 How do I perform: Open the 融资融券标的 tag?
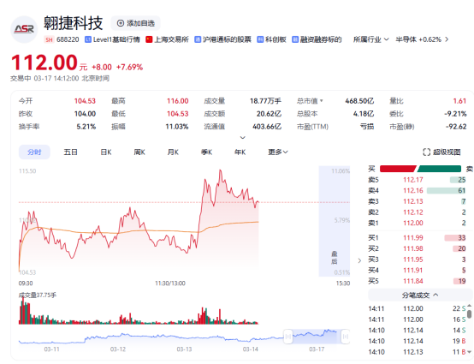(x=317, y=39)
